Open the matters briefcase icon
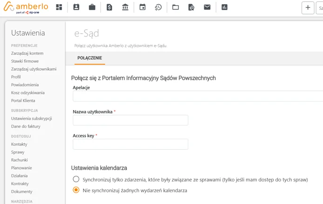 tap(92, 7)
